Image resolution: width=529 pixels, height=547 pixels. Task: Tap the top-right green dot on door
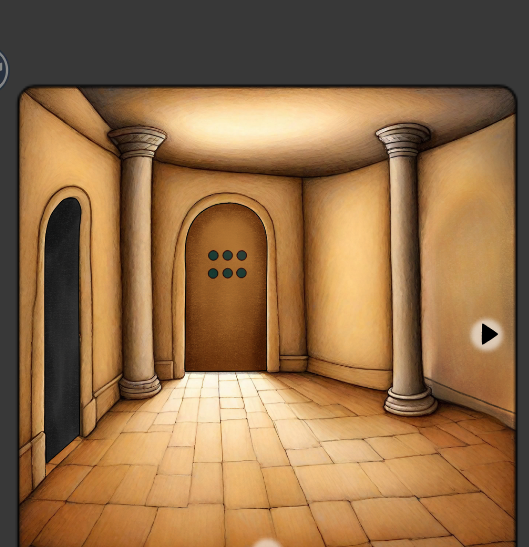click(241, 255)
